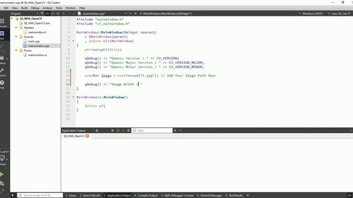Open the Debug menu

click(35, 8)
